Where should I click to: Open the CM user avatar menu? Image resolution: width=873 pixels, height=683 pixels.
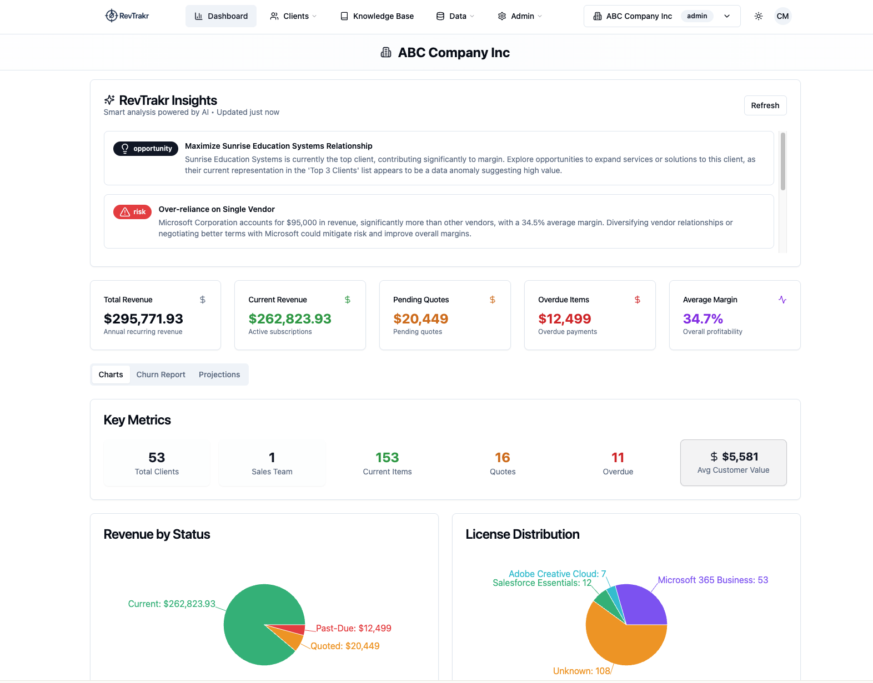click(782, 16)
